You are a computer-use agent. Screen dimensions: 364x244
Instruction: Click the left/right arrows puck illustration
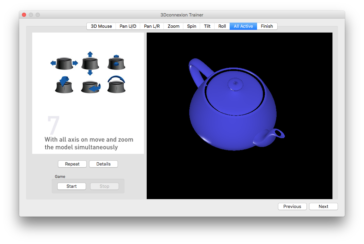[64, 63]
